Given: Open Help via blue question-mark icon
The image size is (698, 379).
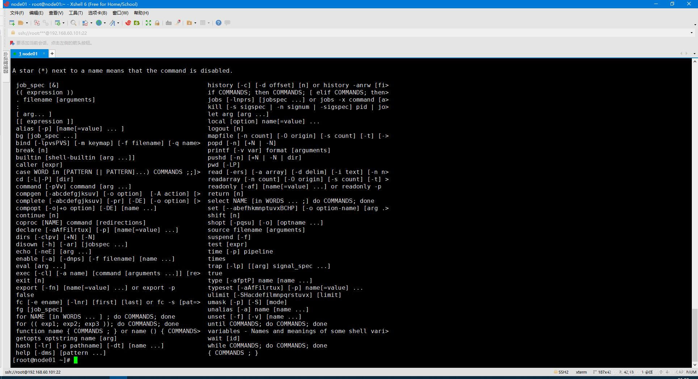Looking at the screenshot, I should pyautogui.click(x=219, y=23).
